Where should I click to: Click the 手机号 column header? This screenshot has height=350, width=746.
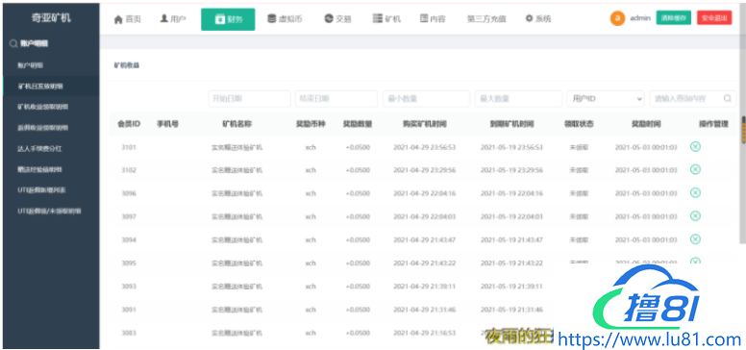coord(167,124)
